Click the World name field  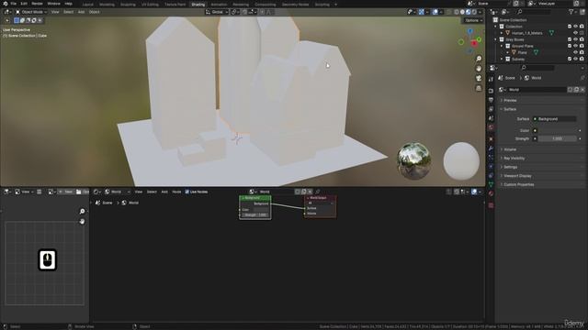(x=537, y=90)
